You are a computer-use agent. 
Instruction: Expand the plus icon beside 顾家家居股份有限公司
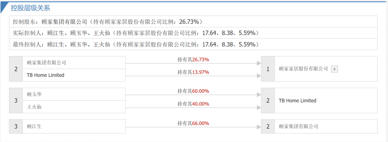[334, 69]
